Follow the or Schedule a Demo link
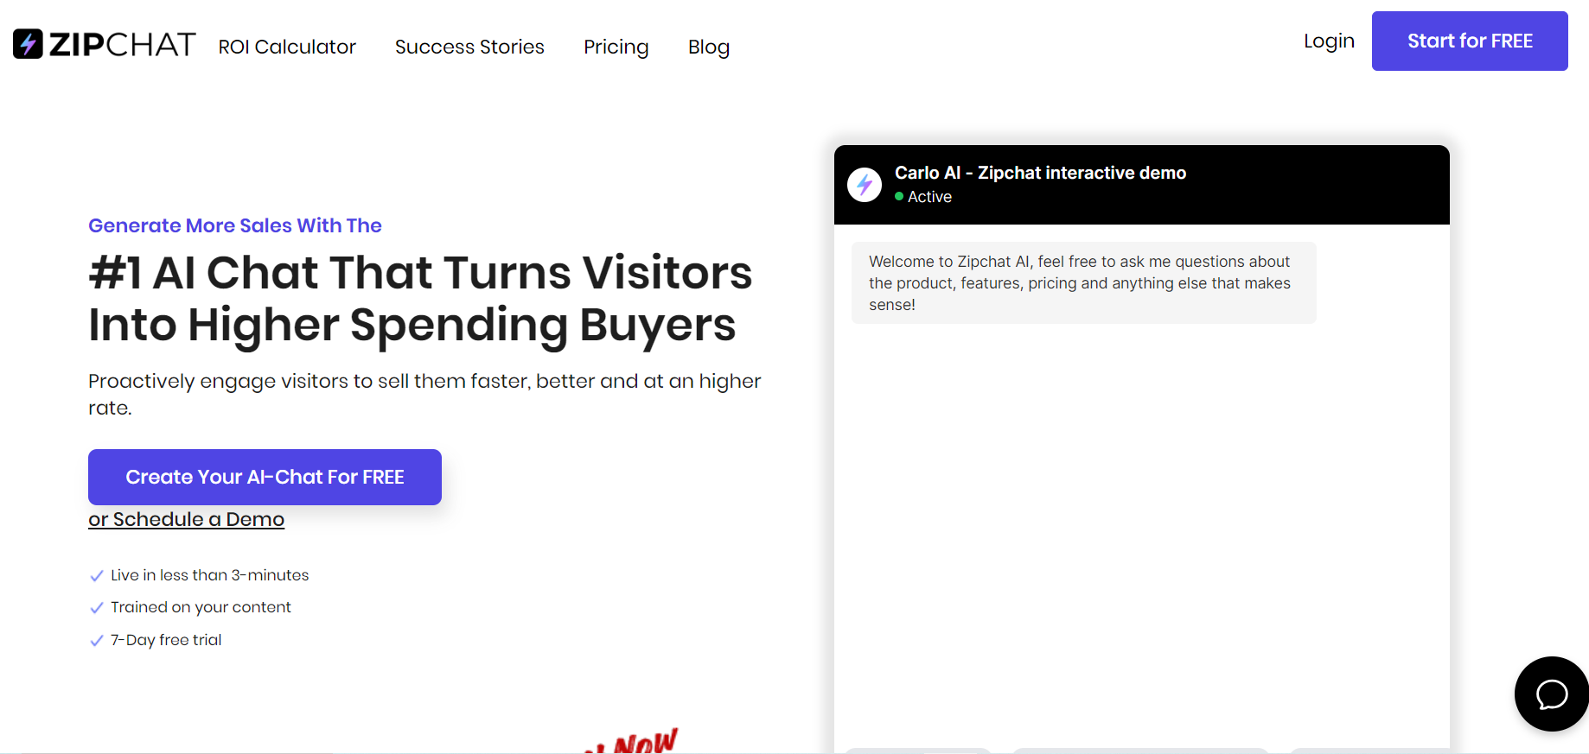 click(x=186, y=519)
